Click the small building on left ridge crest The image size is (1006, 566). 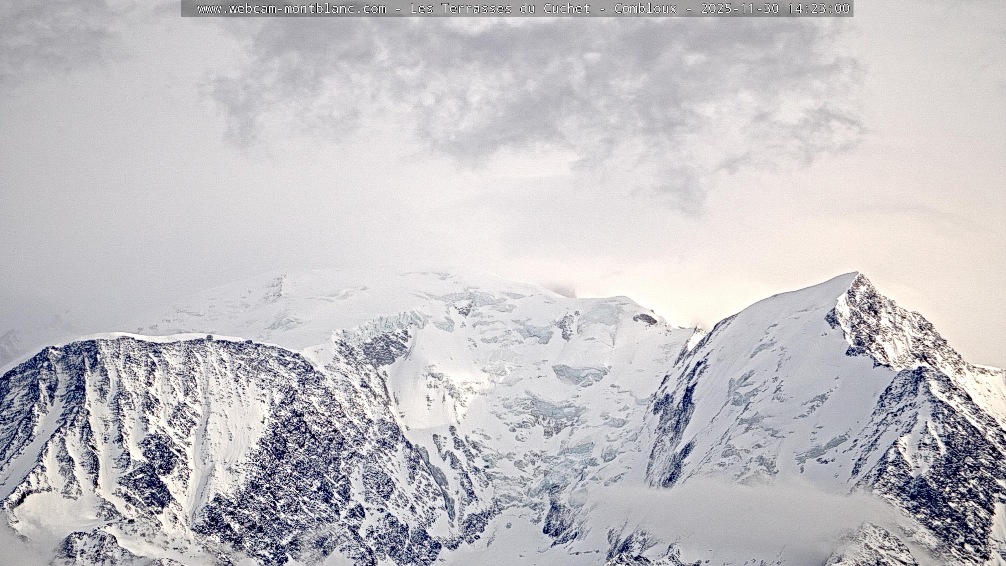[x=209, y=336]
